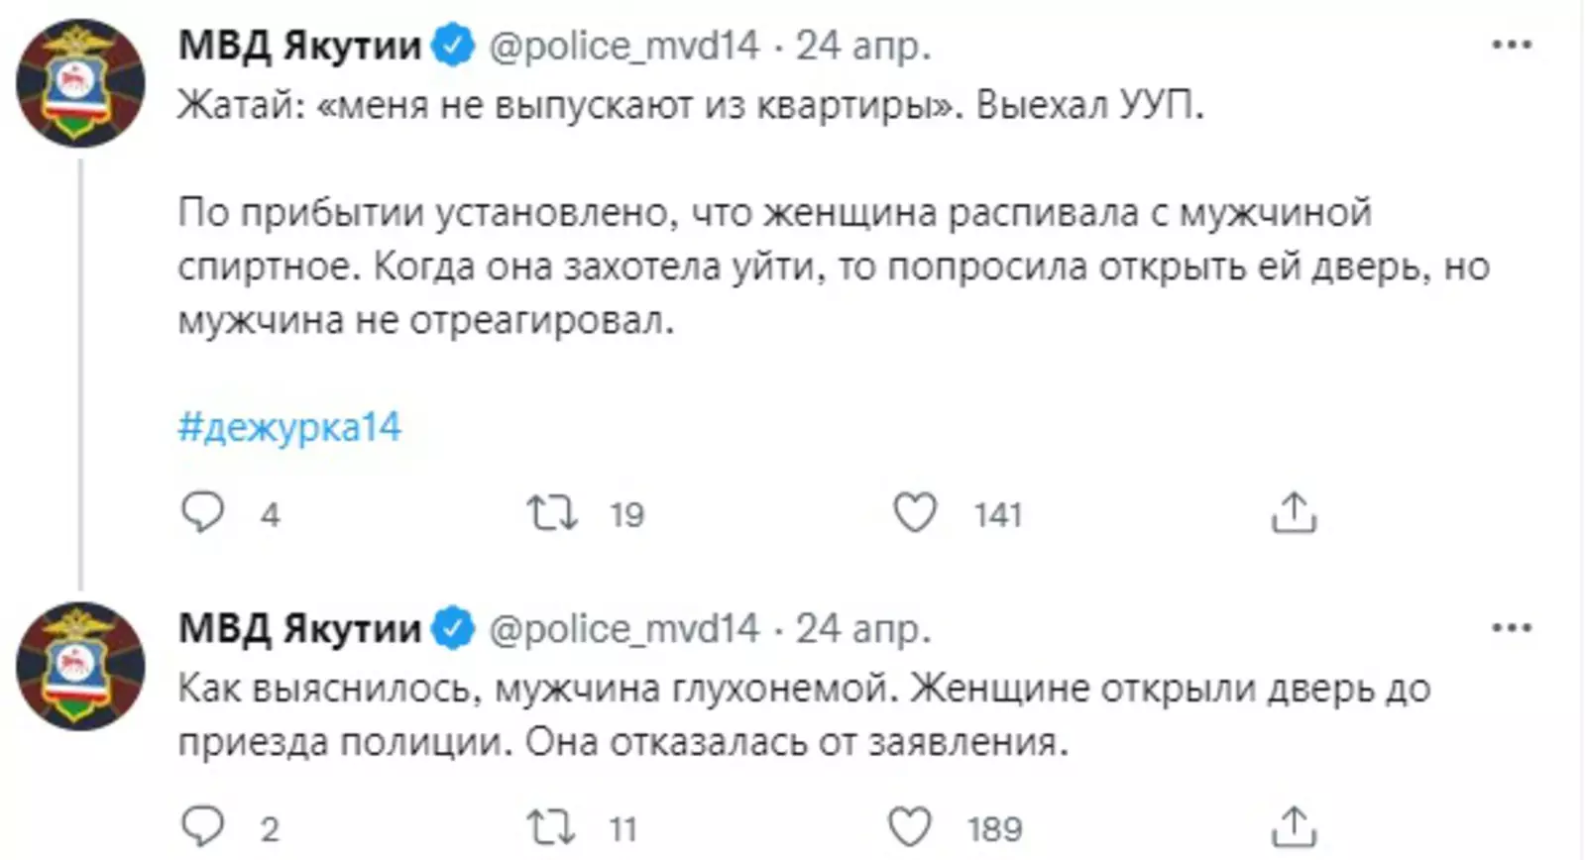Open МВД Якутии profile name in first tweet
This screenshot has height=860, width=1586.
pos(299,46)
